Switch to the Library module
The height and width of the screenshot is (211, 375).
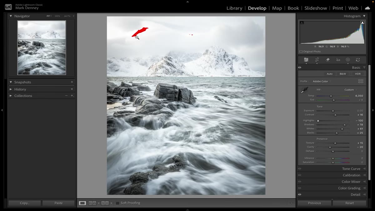click(x=234, y=8)
